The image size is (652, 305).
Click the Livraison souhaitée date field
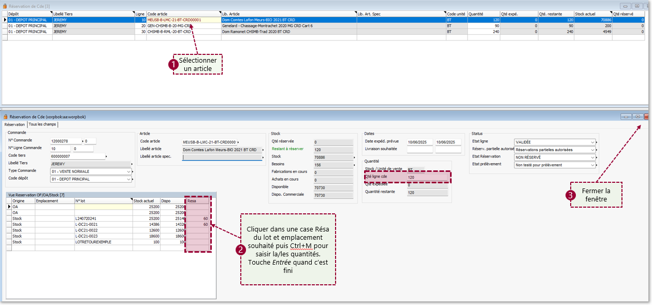(x=419, y=150)
